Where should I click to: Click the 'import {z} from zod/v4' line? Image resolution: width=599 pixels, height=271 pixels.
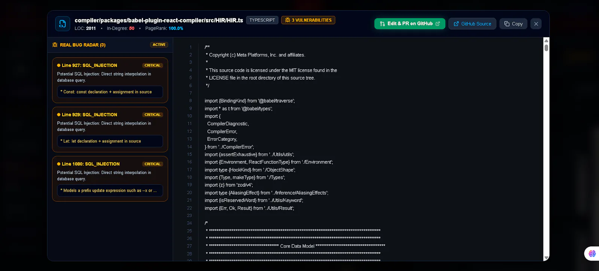tap(229, 185)
